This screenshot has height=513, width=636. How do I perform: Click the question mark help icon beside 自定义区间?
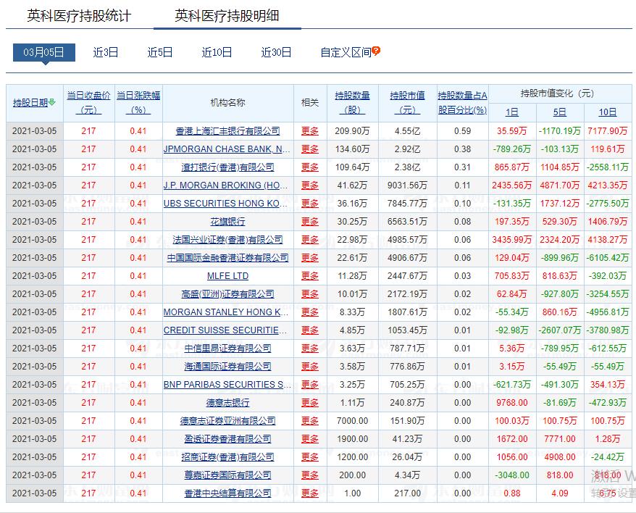coord(376,51)
